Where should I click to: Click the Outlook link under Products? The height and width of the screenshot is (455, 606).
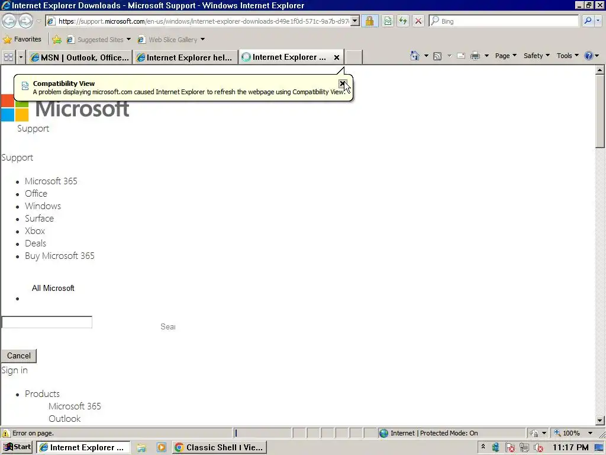click(x=65, y=419)
